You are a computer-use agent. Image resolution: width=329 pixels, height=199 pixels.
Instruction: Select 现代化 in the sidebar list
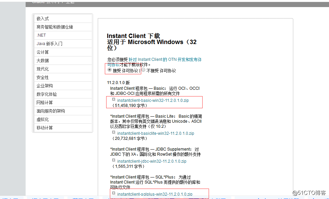[62, 69]
